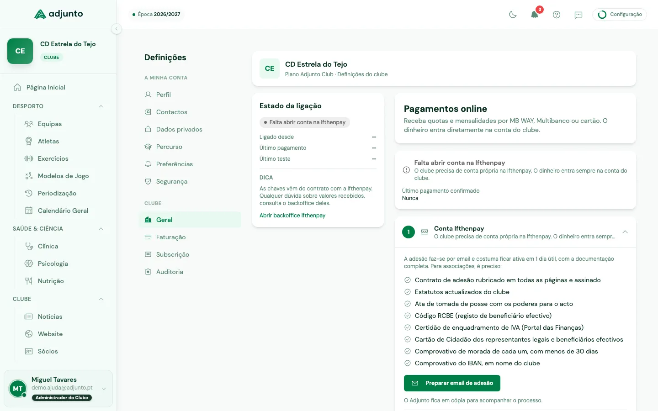The height and width of the screenshot is (411, 658).
Task: Open Periodização clock icon
Action: point(29,193)
